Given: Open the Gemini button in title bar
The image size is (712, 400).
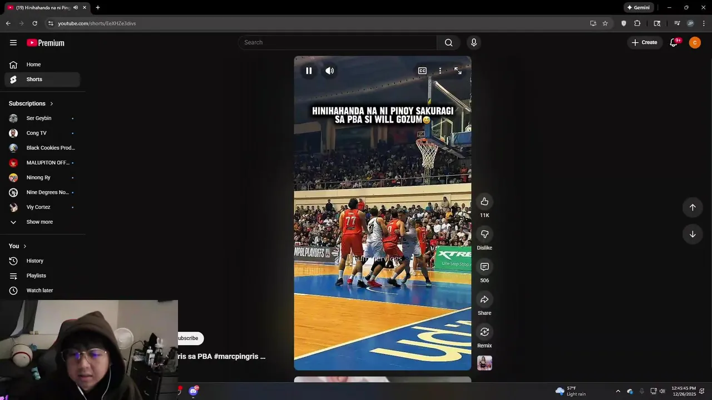Looking at the screenshot, I should point(638,8).
